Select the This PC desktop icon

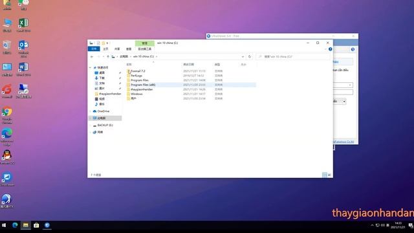(7, 25)
